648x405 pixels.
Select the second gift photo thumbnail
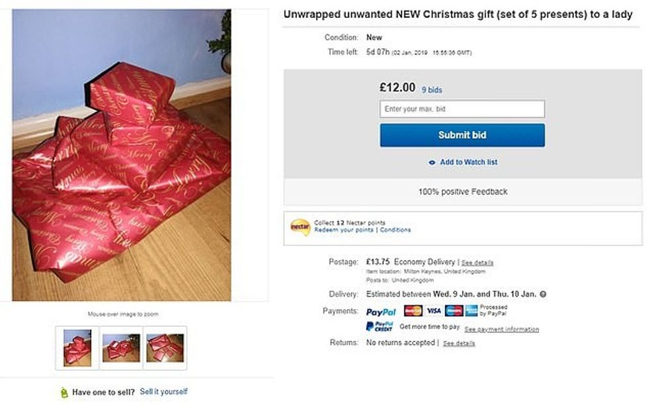(121, 347)
